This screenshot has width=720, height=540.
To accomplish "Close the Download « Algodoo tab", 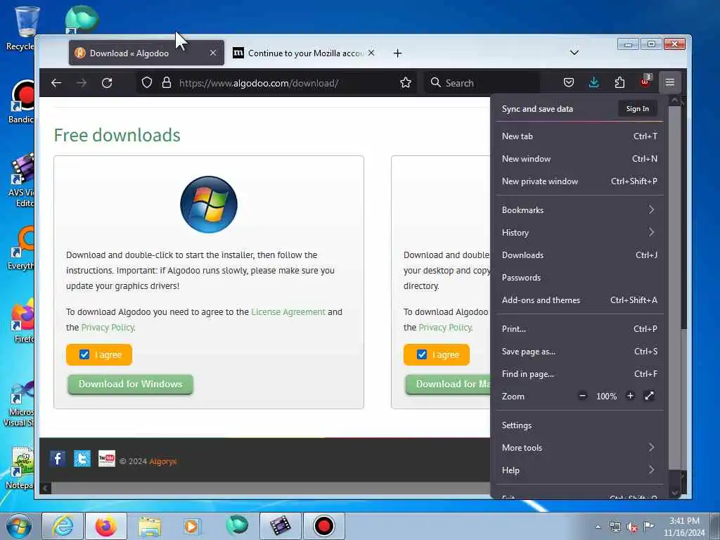I will click(213, 53).
